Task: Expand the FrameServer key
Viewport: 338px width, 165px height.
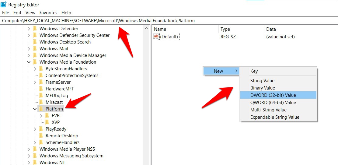Action: [x=35, y=82]
